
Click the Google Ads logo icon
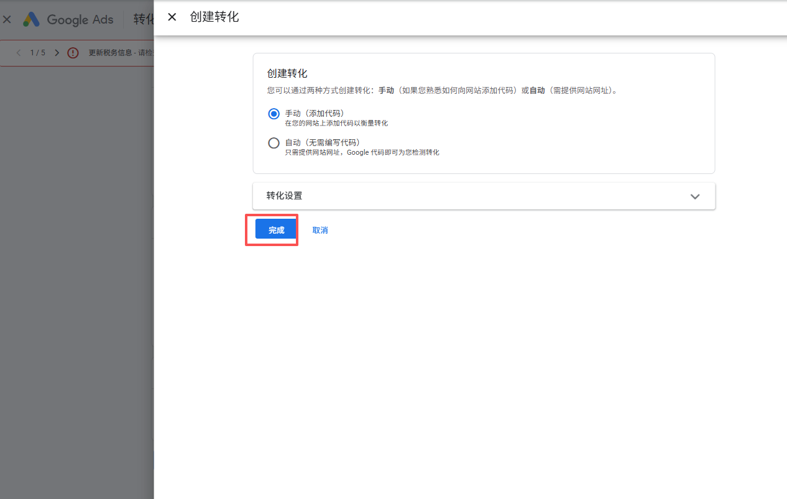pyautogui.click(x=31, y=19)
